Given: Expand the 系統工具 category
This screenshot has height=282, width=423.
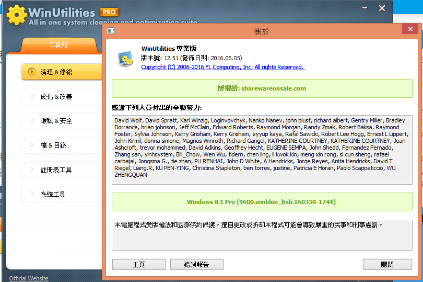Looking at the screenshot, I should tap(62, 195).
